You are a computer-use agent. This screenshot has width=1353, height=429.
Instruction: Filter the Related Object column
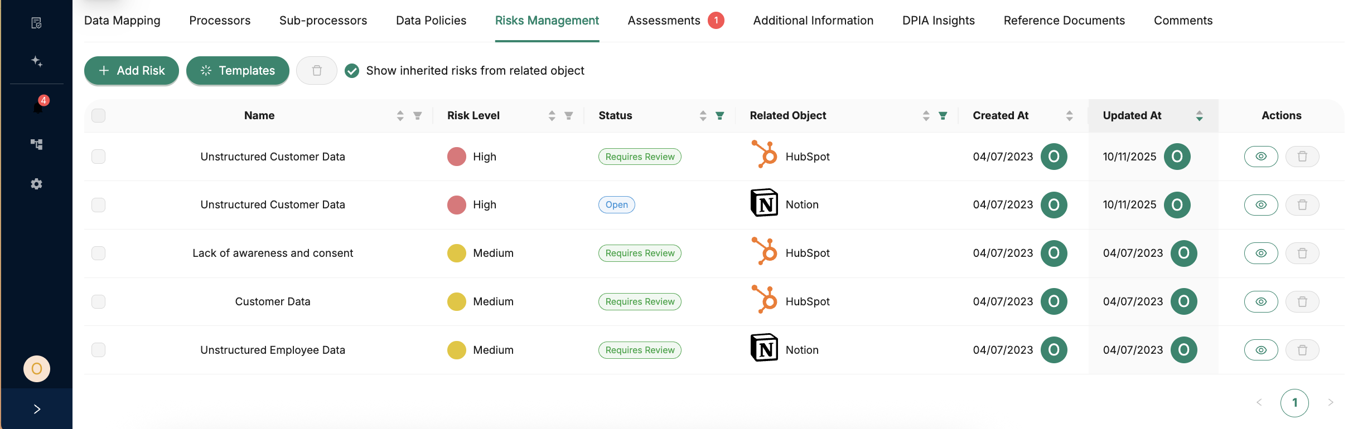pos(943,115)
